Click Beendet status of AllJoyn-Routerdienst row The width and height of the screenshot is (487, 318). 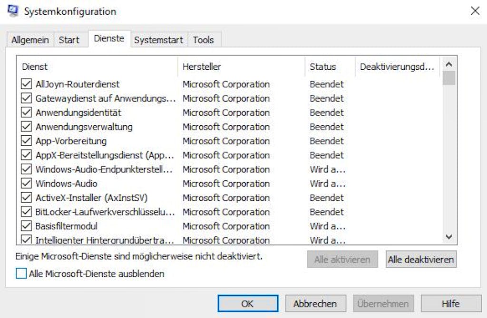tap(327, 84)
